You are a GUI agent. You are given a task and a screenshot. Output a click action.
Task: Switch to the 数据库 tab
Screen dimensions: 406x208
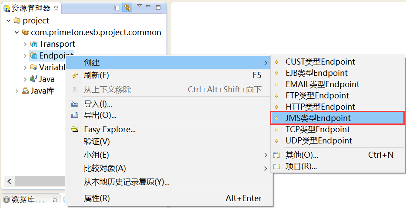click(x=28, y=200)
